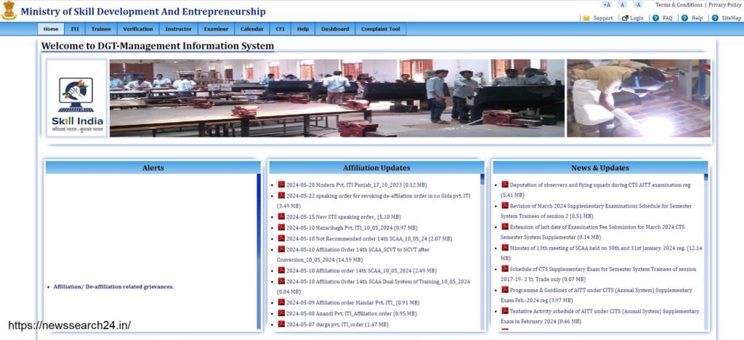Open PDF icon for Not Recommended order 14th SCAA
This screenshot has height=340, width=744.
[x=281, y=238]
